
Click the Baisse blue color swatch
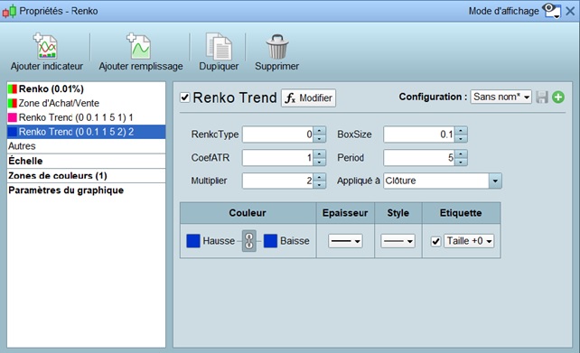(270, 241)
